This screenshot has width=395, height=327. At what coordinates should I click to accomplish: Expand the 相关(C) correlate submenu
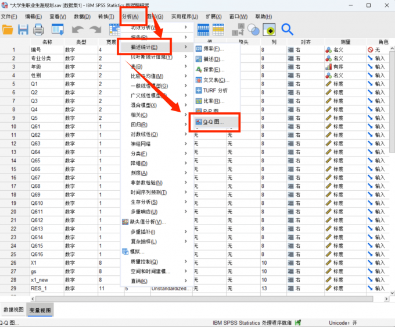(x=139, y=115)
